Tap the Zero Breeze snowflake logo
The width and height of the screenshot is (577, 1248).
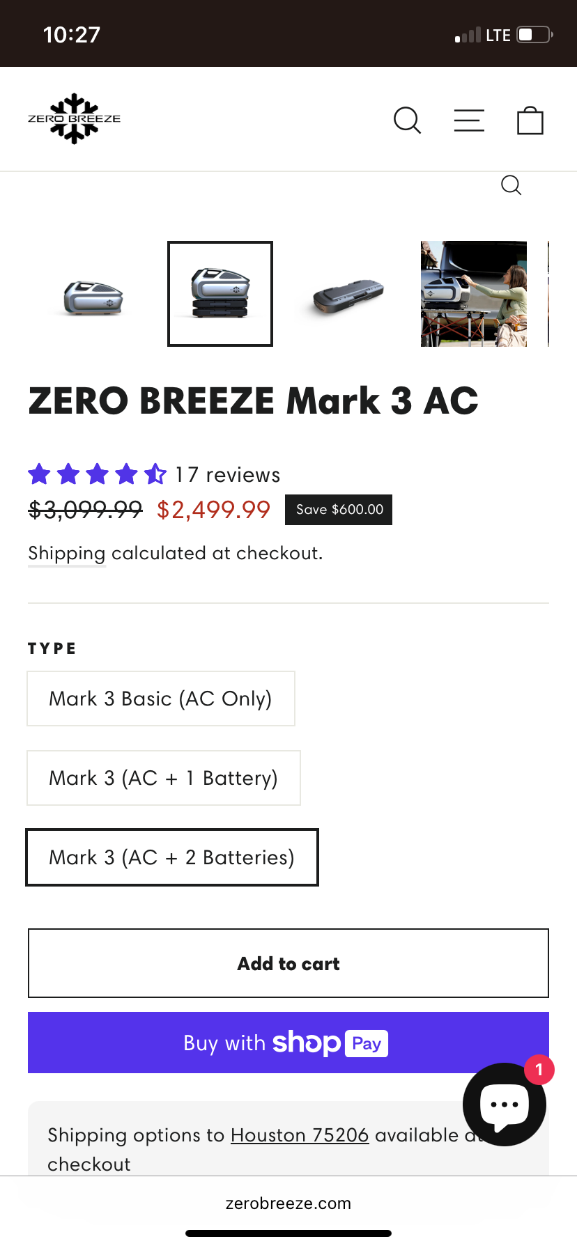[x=74, y=118]
